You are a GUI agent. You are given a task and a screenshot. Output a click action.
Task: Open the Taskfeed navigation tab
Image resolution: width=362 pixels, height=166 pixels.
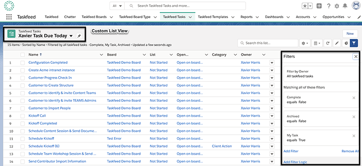pyautogui.click(x=52, y=17)
